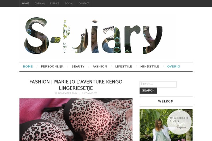Screen dimensions: 212x141
Task: Open the Marie Jo L'Aventure Kengo post title
Action: click(x=76, y=85)
